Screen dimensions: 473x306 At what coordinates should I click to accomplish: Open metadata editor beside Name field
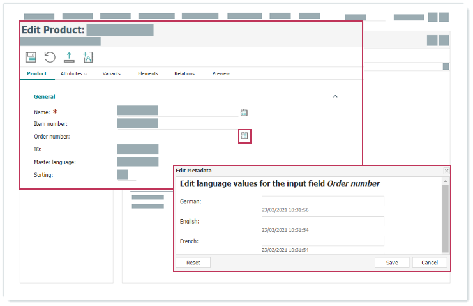244,112
